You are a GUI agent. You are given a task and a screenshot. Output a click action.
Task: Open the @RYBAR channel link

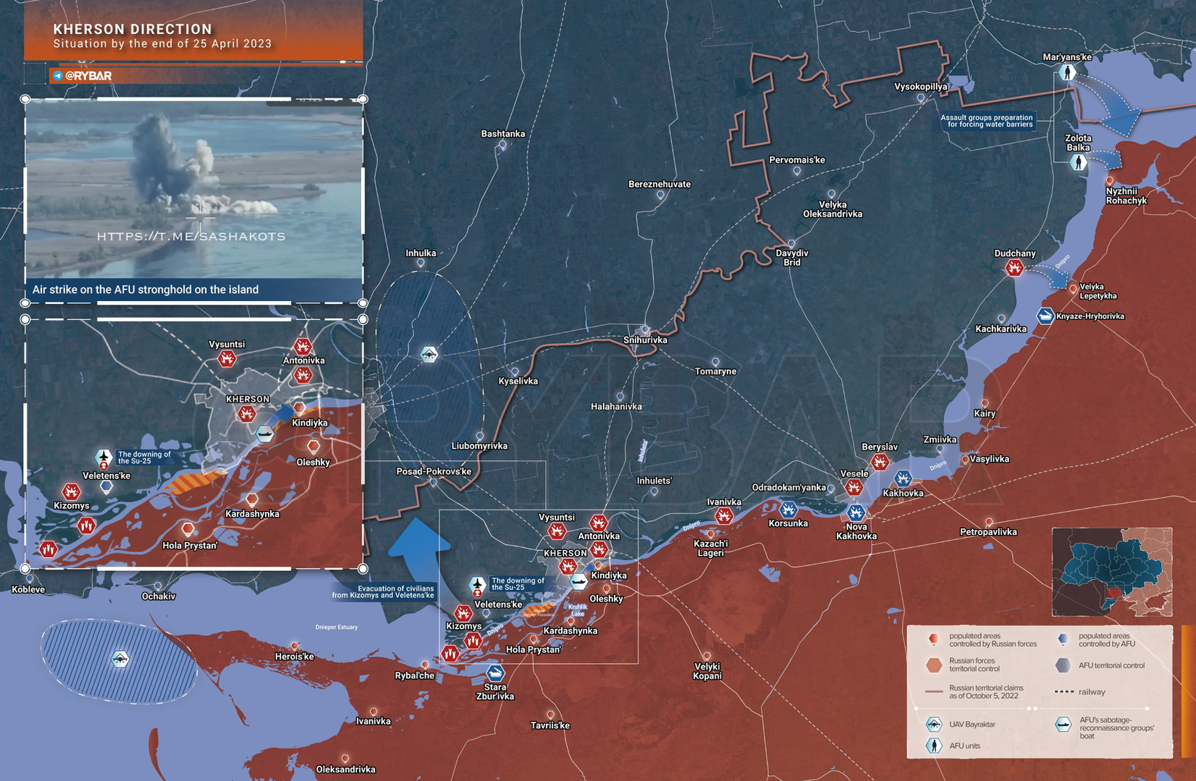pyautogui.click(x=88, y=75)
